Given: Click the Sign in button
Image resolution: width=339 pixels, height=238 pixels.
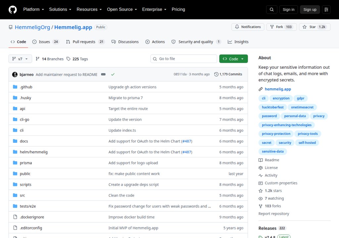Looking at the screenshot, I should tap(288, 10).
